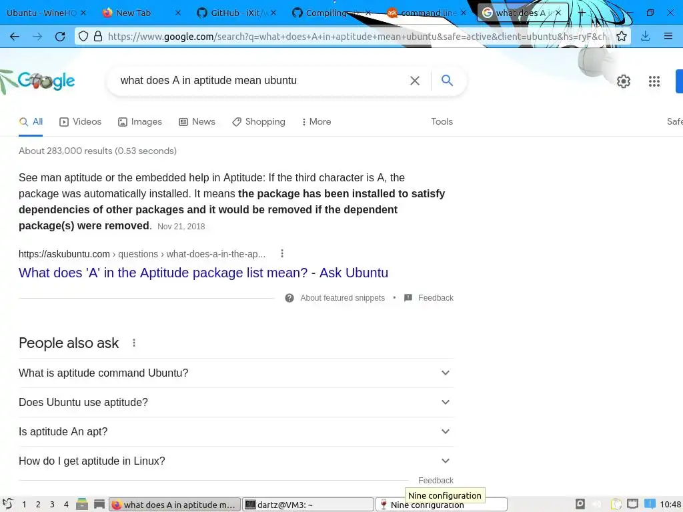Click the About featured snippets link
Viewport: 683px width, 512px height.
coord(342,298)
